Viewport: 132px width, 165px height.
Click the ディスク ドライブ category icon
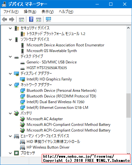click(x=16, y=57)
